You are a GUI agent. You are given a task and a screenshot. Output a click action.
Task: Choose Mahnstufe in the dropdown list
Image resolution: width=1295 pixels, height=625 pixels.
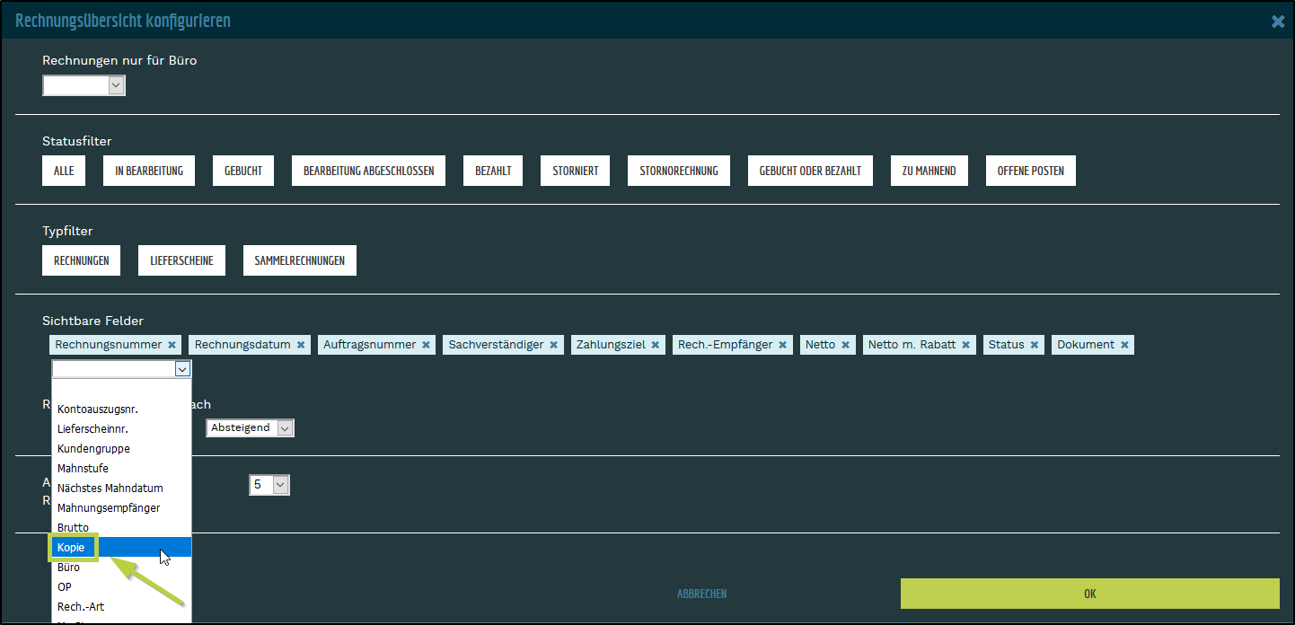click(83, 468)
